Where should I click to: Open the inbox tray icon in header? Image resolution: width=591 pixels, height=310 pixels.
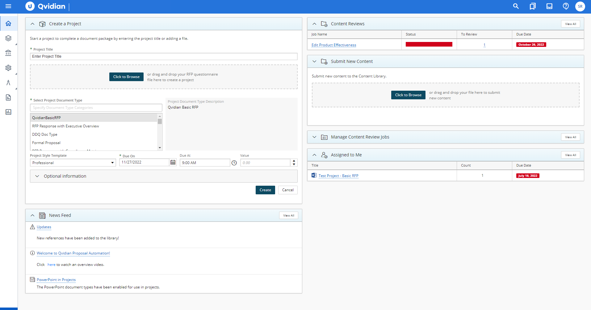549,6
